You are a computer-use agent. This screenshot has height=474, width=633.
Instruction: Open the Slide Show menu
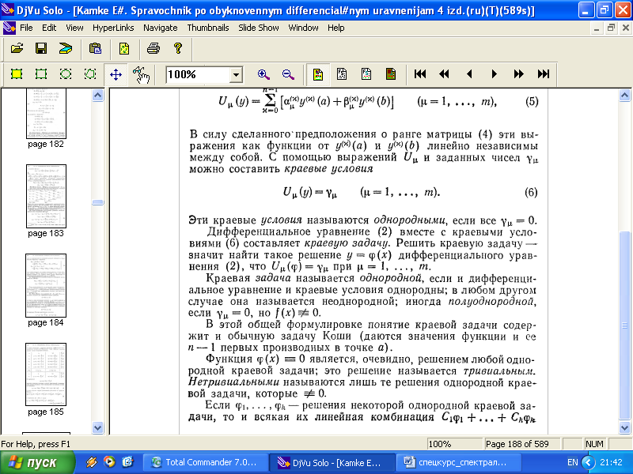click(259, 28)
